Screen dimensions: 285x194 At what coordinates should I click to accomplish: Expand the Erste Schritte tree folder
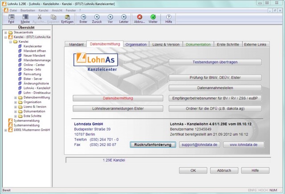click(16, 116)
